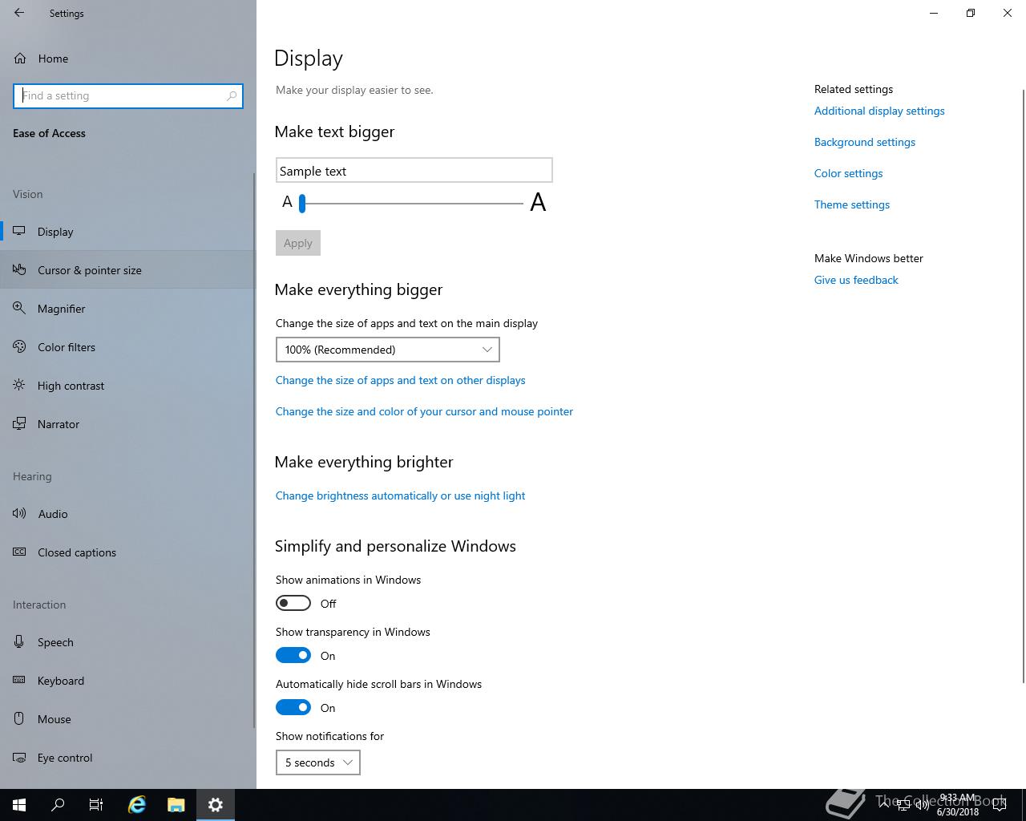
Task: Select Color filters settings page
Action: click(x=128, y=347)
